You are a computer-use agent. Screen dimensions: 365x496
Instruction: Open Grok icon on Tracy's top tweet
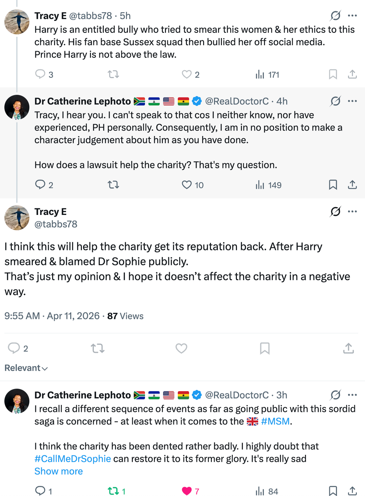click(x=335, y=16)
